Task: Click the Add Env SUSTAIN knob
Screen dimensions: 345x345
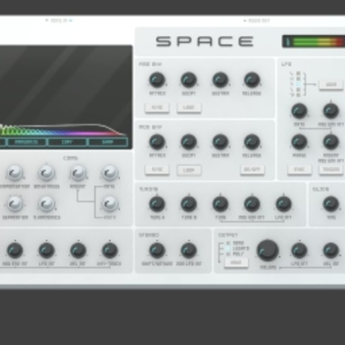Action: [x=220, y=80]
